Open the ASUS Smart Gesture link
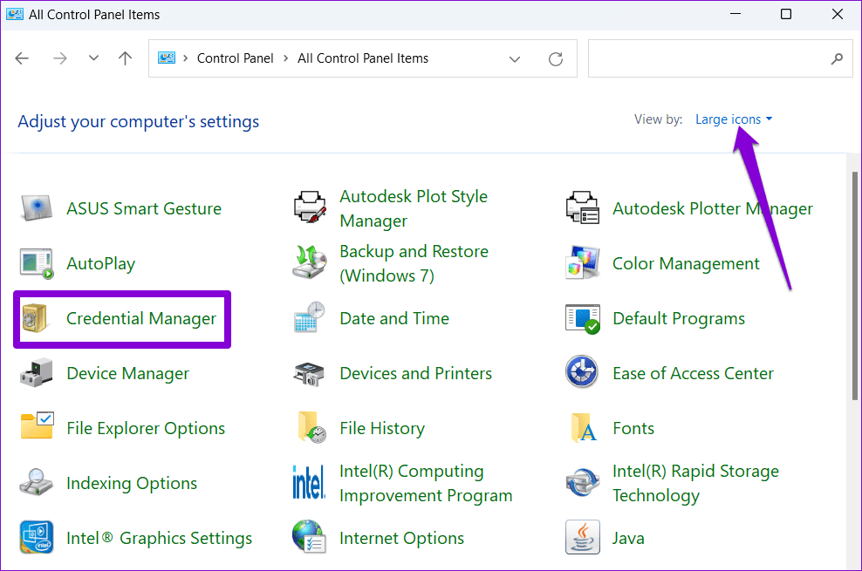This screenshot has height=571, width=862. [x=143, y=208]
